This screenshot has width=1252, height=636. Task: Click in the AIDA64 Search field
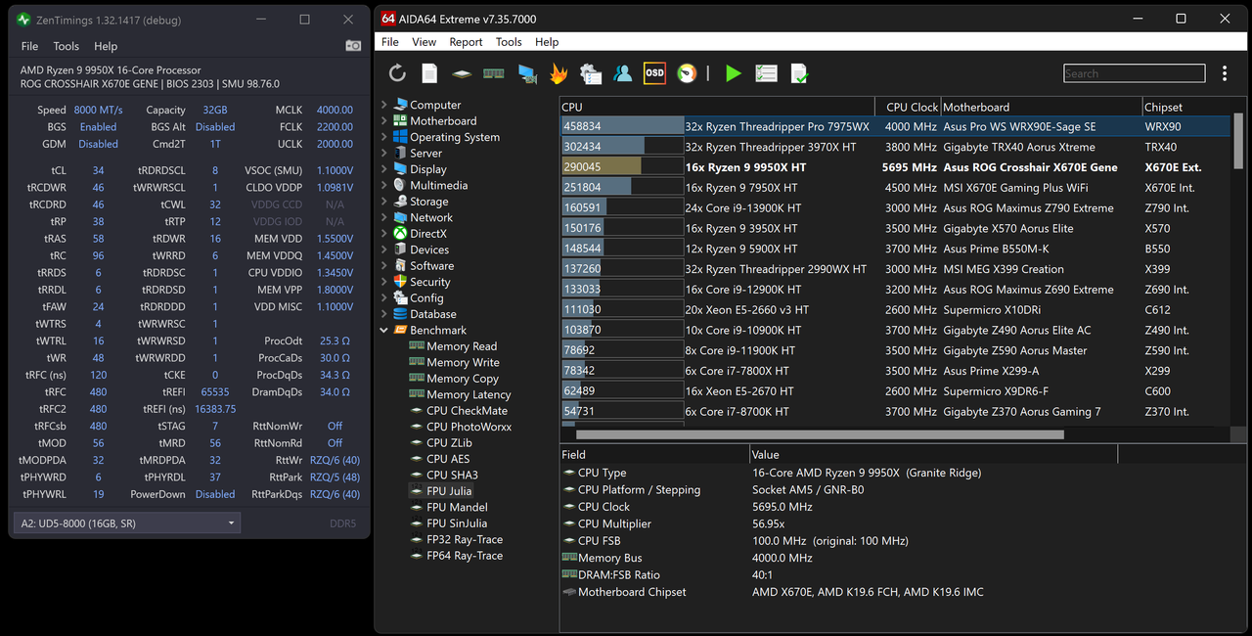tap(1135, 73)
